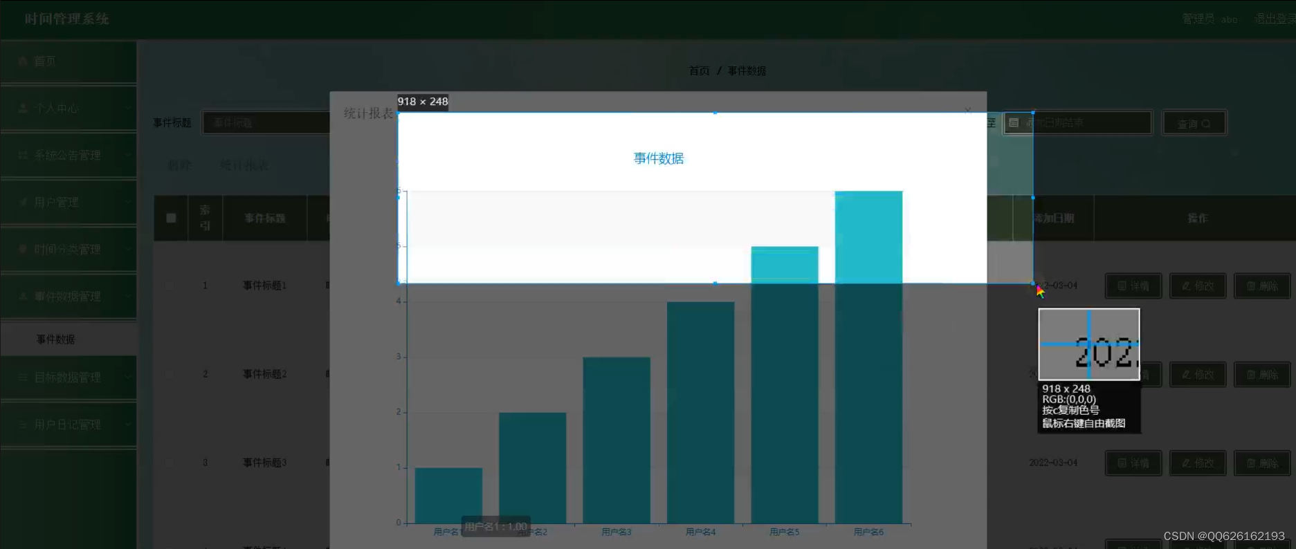This screenshot has width=1296, height=549.
Task: Open 详情 for the first row
Action: pyautogui.click(x=1133, y=286)
